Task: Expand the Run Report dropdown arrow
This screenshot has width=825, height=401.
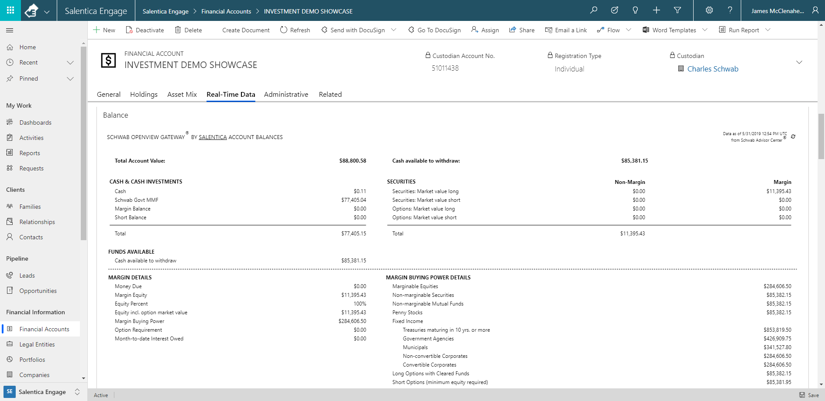Action: (x=768, y=30)
